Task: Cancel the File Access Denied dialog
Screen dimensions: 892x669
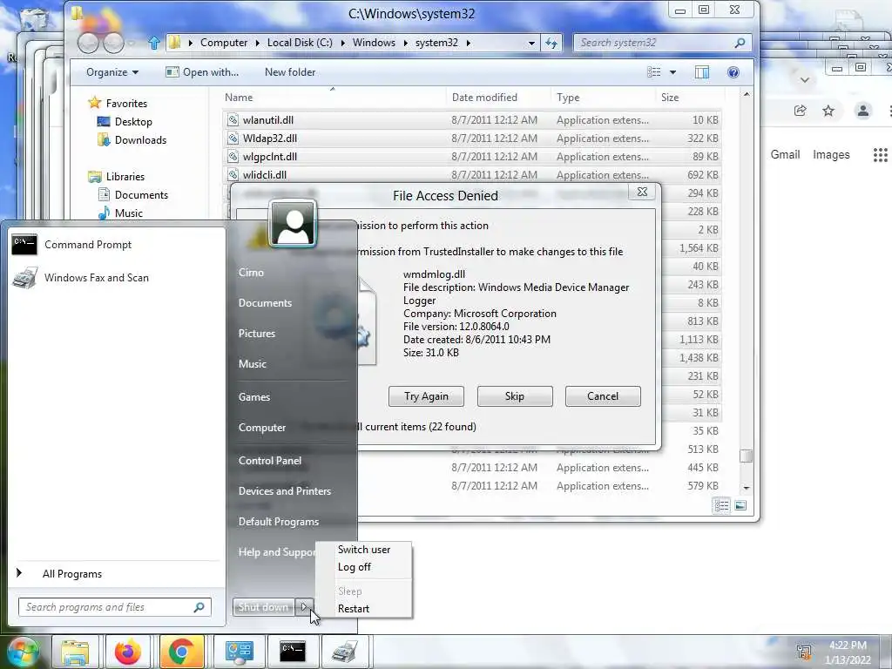Action: 603,396
